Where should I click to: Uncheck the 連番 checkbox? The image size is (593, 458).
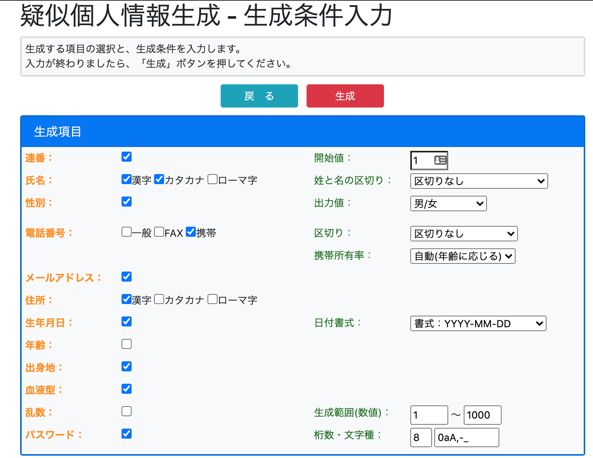click(x=126, y=157)
